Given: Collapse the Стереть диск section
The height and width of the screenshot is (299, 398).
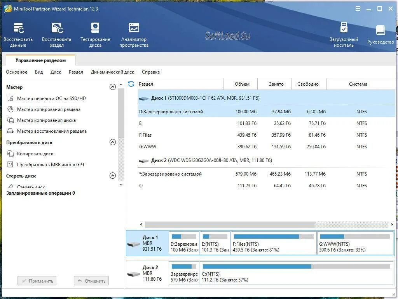Looking at the screenshot, I should (113, 176).
